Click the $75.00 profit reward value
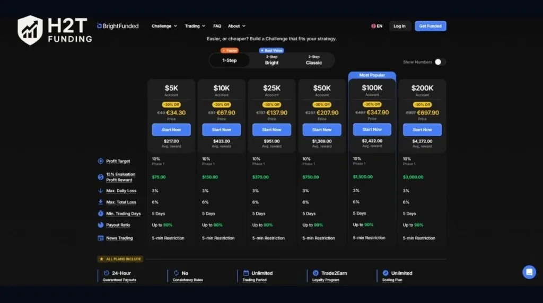The height and width of the screenshot is (303, 543). pyautogui.click(x=159, y=177)
